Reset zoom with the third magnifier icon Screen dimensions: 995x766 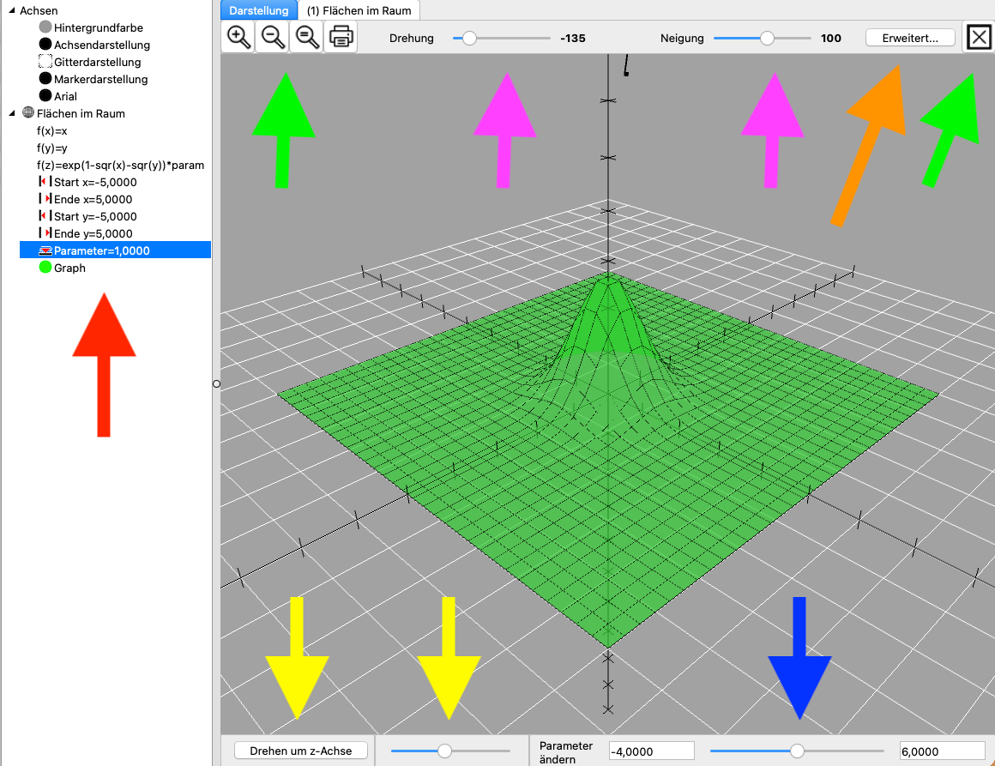click(x=307, y=38)
